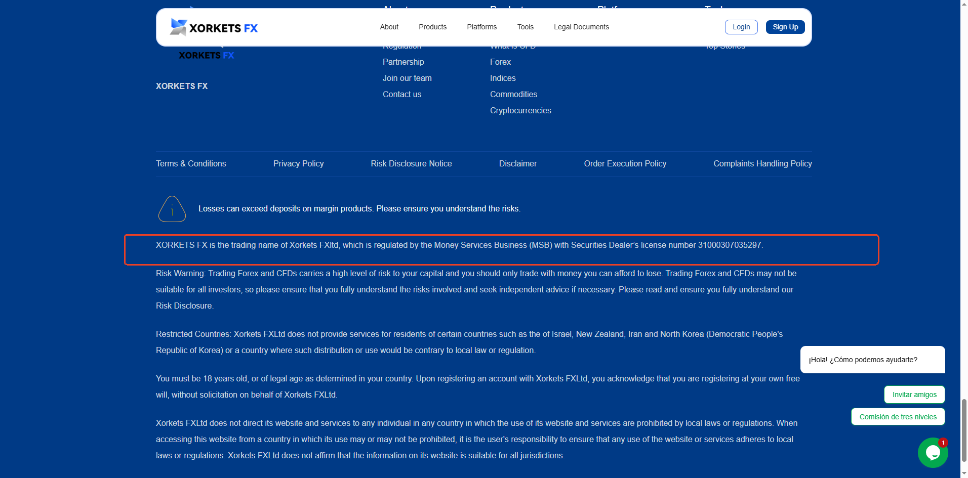
Task: Open the Cryptocurrencies footer link
Action: pyautogui.click(x=520, y=110)
